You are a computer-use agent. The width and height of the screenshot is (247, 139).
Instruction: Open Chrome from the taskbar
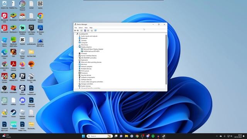click(x=137, y=136)
